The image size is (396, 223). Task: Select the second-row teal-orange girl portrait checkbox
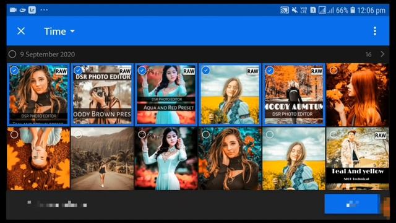click(x=206, y=134)
